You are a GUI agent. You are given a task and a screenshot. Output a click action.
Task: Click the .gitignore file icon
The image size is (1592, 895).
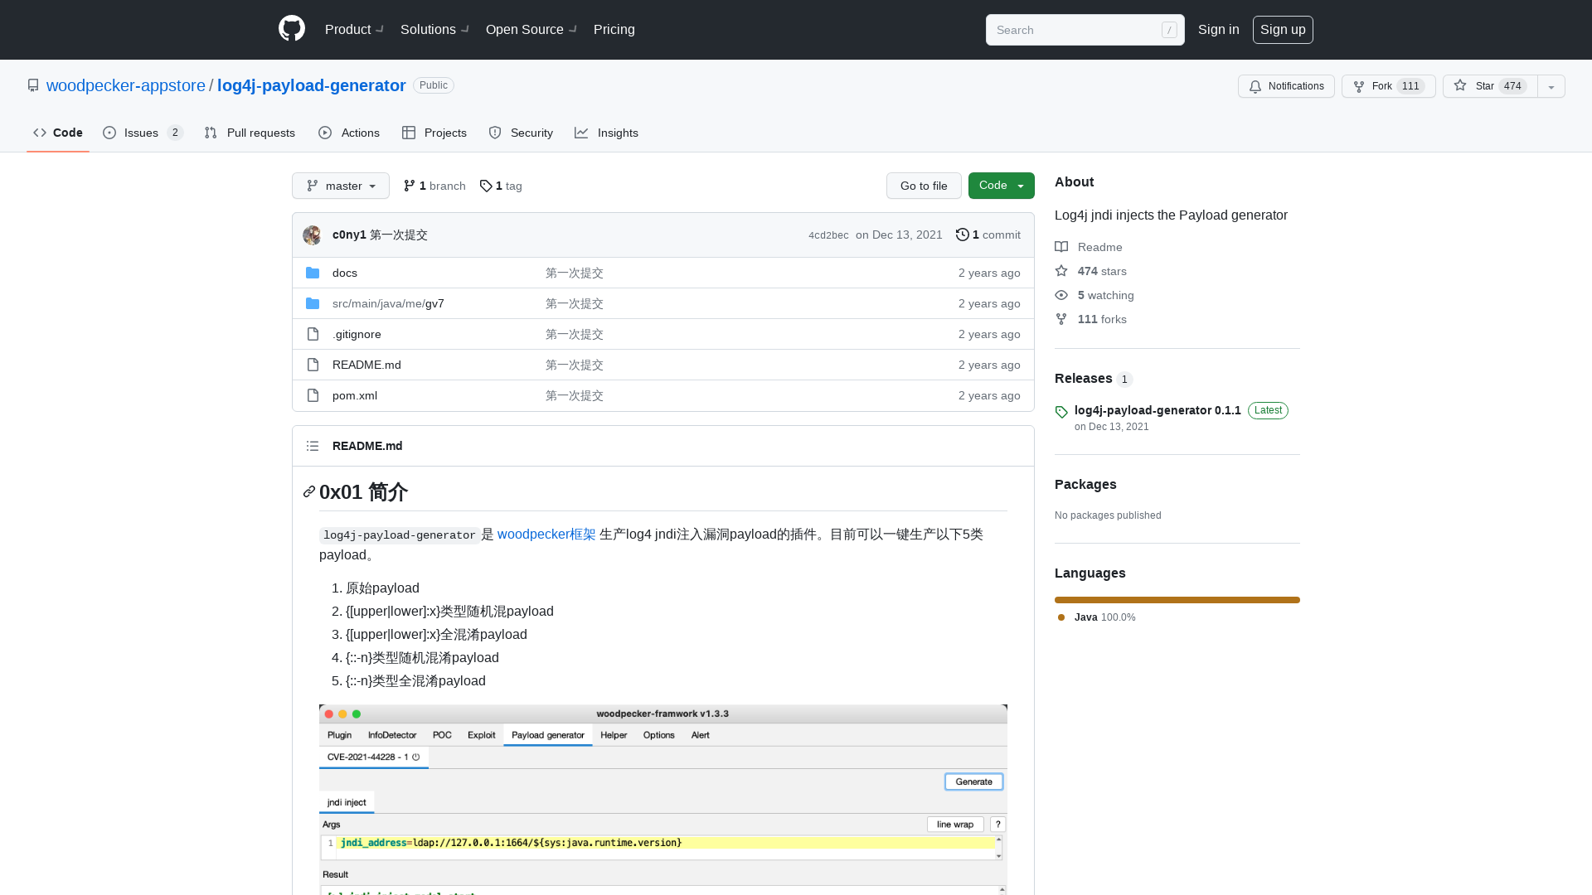pos(313,334)
